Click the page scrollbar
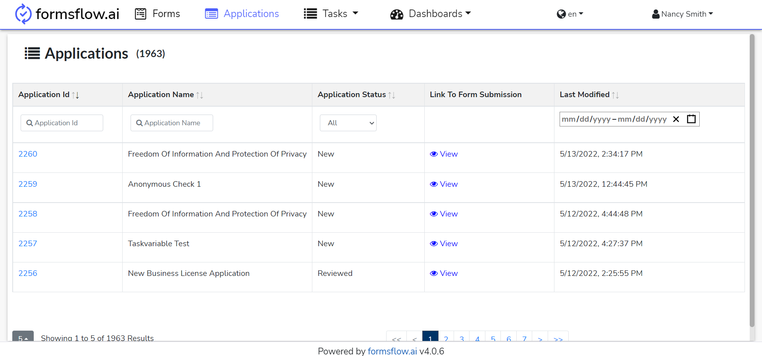The image size is (762, 356). (x=752, y=180)
